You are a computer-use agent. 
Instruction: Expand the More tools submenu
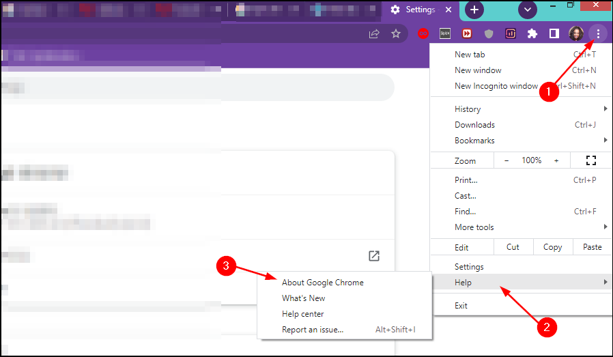pos(521,227)
